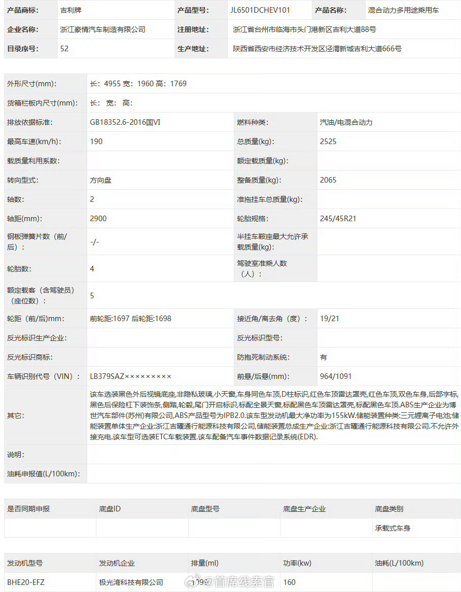461x592 pixels.
Task: Click product model JL6501DCHEV101
Action: click(x=260, y=10)
